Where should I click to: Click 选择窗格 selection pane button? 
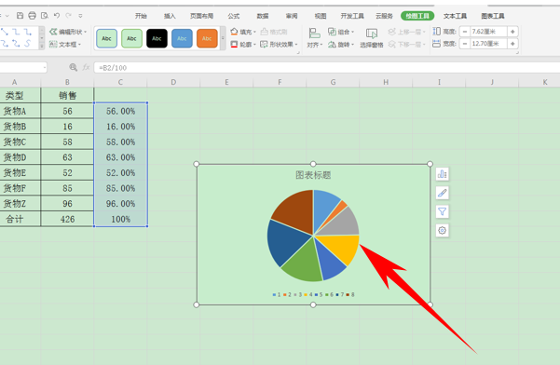372,38
